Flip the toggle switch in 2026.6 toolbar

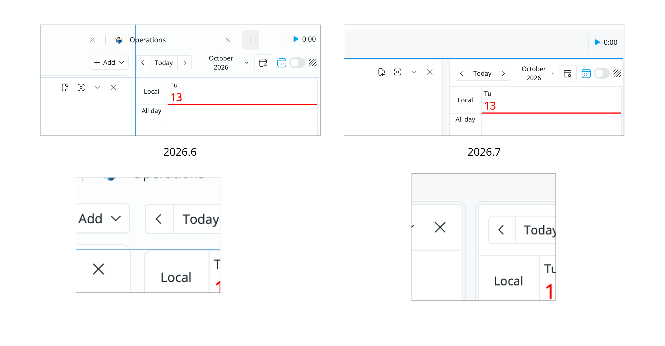click(x=297, y=63)
